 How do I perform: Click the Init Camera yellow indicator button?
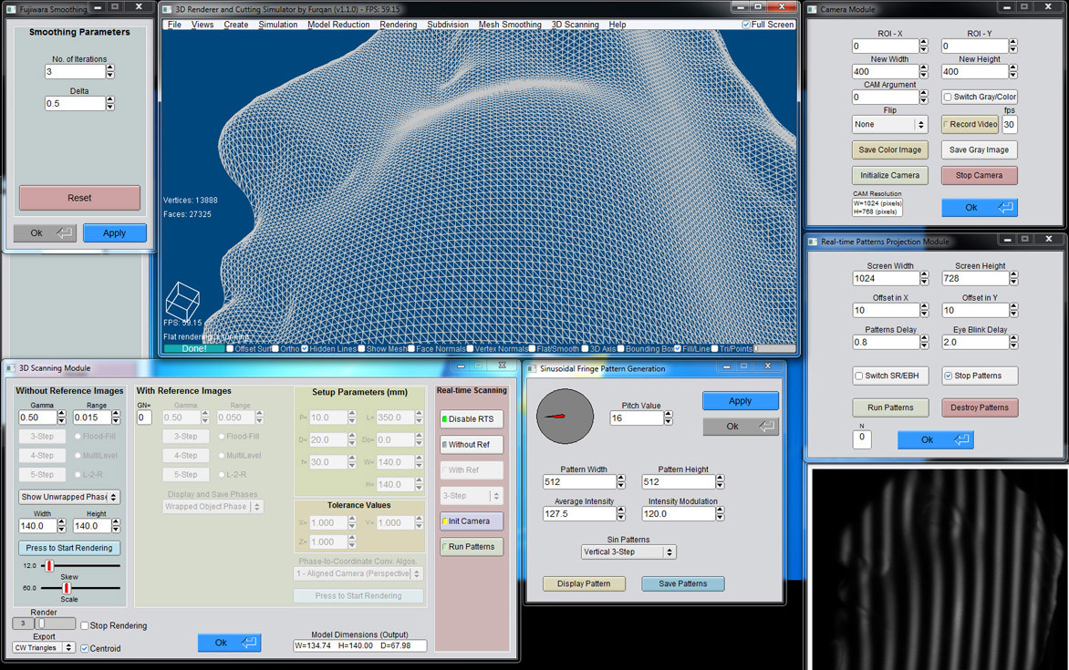[x=471, y=521]
